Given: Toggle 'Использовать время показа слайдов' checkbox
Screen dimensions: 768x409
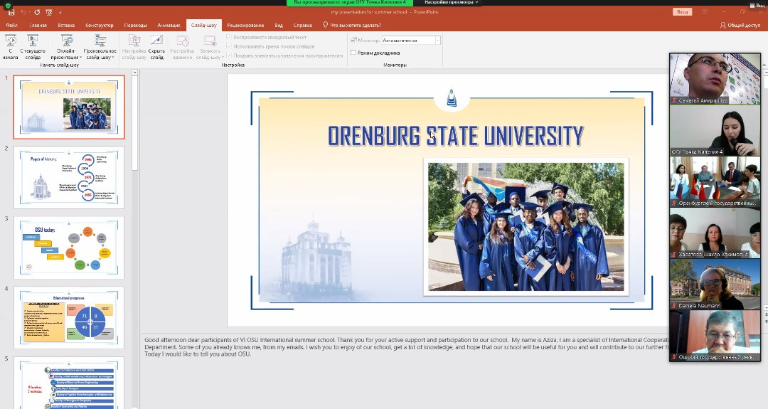Looking at the screenshot, I should point(229,46).
